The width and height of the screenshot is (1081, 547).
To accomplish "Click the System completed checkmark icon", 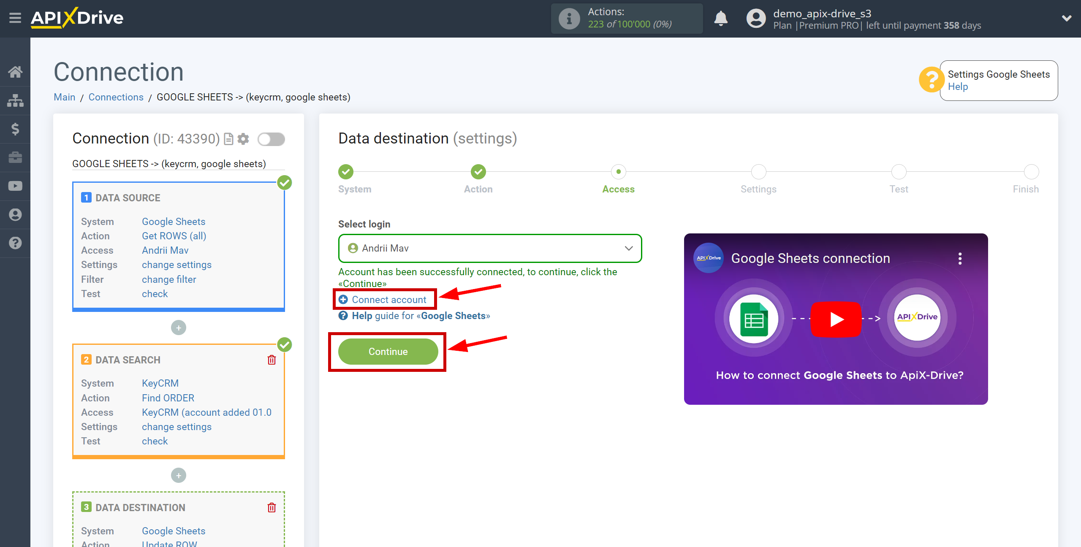I will [x=346, y=172].
